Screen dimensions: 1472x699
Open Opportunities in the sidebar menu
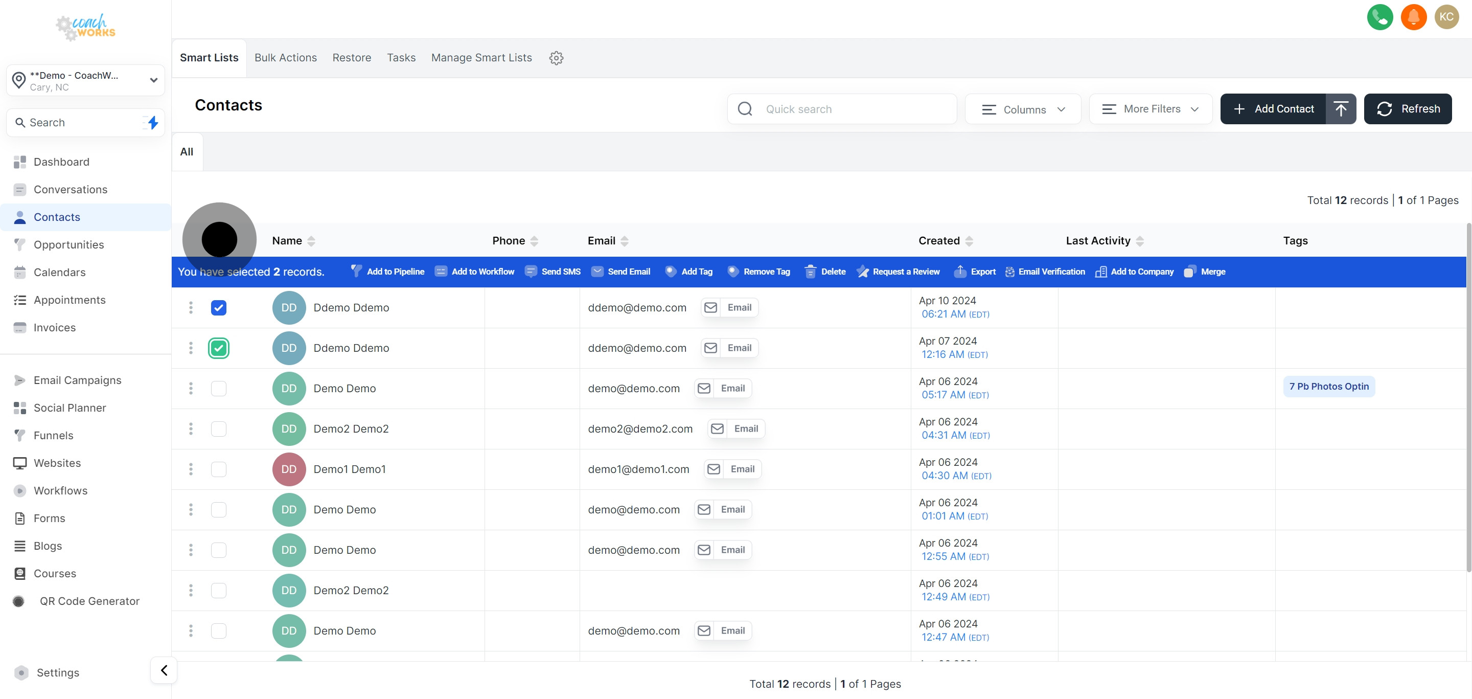68,244
